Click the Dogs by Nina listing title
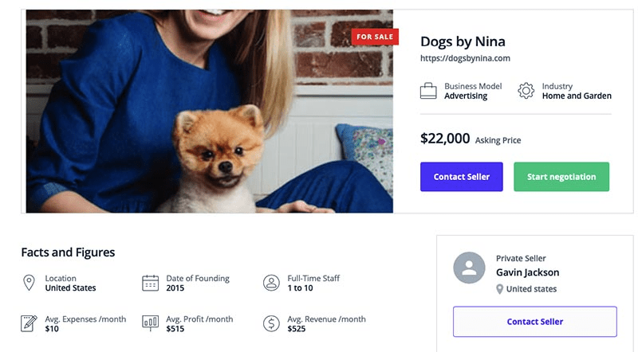Screen dimensions: 638x352 coord(463,41)
